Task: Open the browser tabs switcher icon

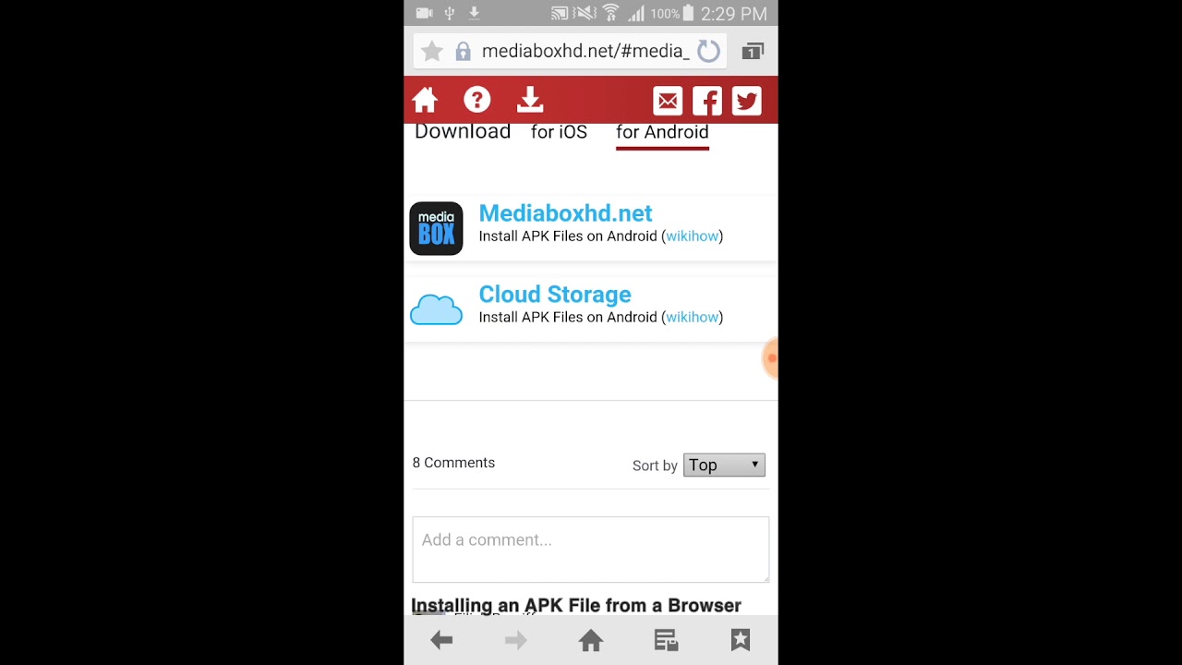Action: (753, 52)
